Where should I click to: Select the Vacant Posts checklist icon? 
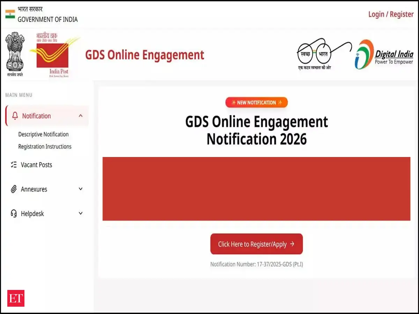click(x=14, y=165)
